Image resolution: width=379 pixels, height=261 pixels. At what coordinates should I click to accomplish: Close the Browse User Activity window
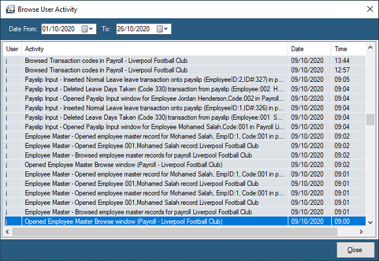click(x=370, y=9)
